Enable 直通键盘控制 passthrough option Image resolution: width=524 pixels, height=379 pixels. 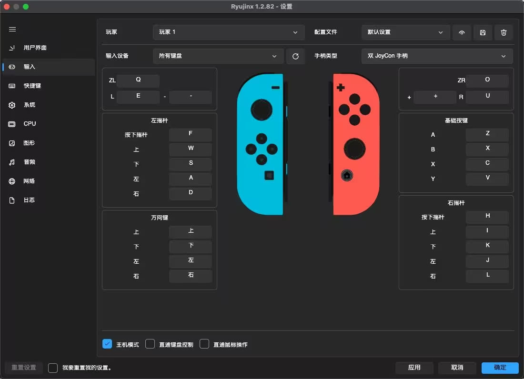tap(150, 344)
